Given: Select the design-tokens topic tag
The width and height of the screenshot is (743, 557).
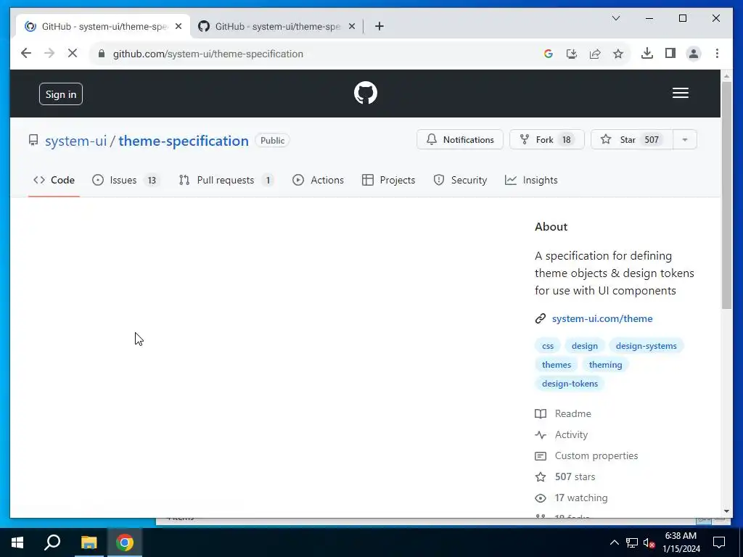Looking at the screenshot, I should (570, 384).
